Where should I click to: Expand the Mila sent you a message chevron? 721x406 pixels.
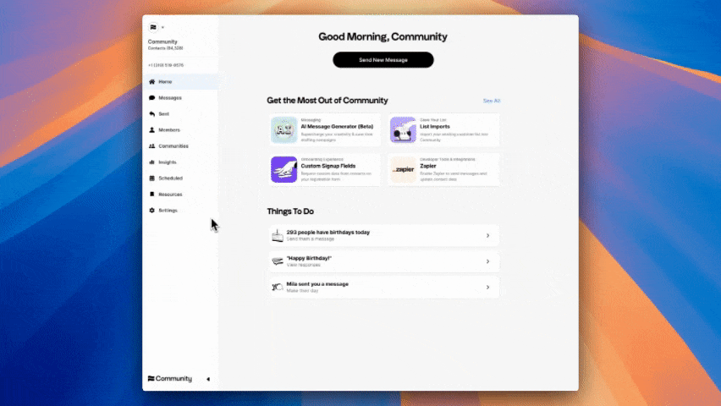click(488, 288)
